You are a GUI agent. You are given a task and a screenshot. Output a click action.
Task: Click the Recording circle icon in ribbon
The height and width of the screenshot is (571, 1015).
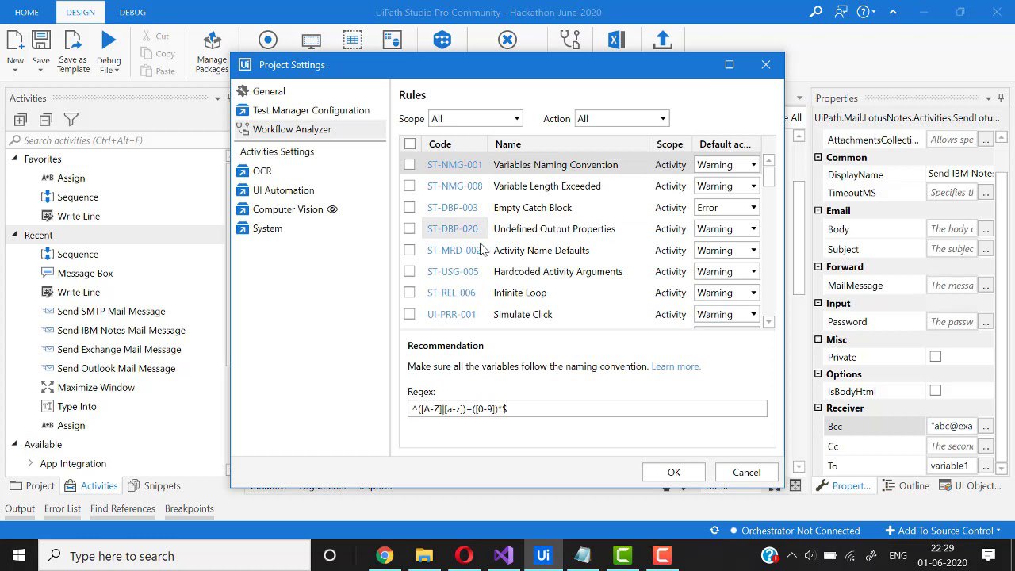[268, 40]
